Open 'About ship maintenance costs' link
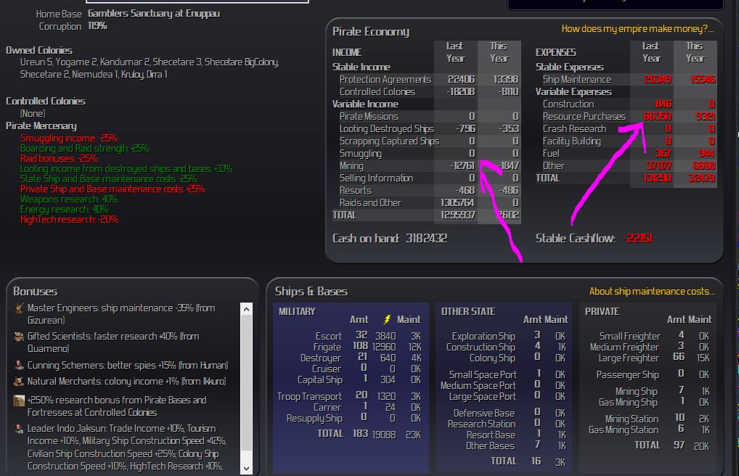Image resolution: width=739 pixels, height=476 pixels. click(652, 291)
